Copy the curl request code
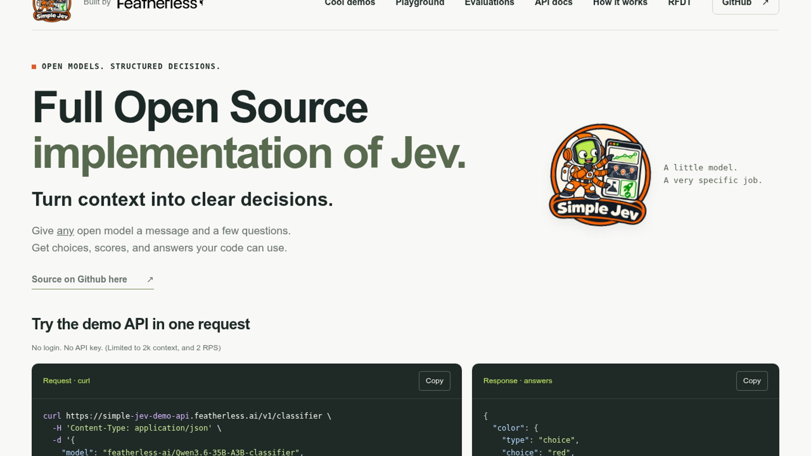The width and height of the screenshot is (811, 456). 434,381
